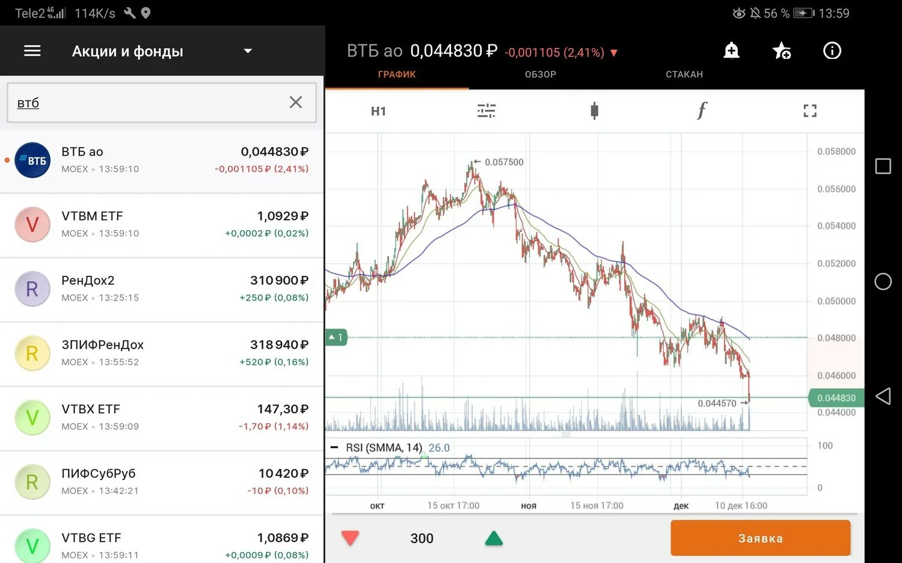Expand the Акции и фонды dropdown
This screenshot has height=563, width=902.
(248, 51)
